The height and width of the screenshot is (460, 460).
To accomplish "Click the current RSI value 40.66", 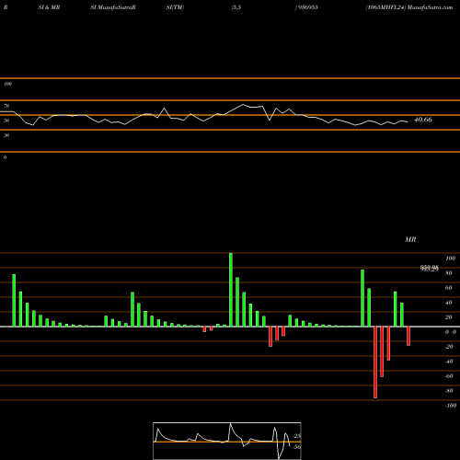I will (x=423, y=120).
